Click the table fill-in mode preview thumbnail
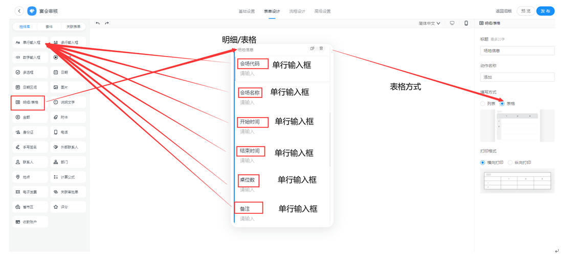Screen dimensions: 577x265 coord(517,125)
